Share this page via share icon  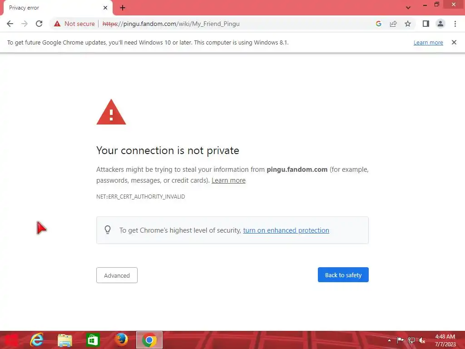point(393,24)
